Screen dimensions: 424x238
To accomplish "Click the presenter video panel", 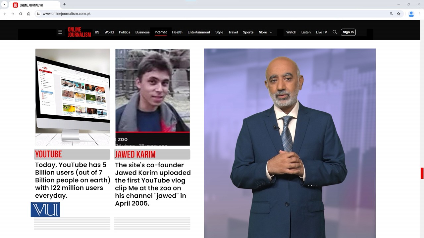I will (290, 143).
